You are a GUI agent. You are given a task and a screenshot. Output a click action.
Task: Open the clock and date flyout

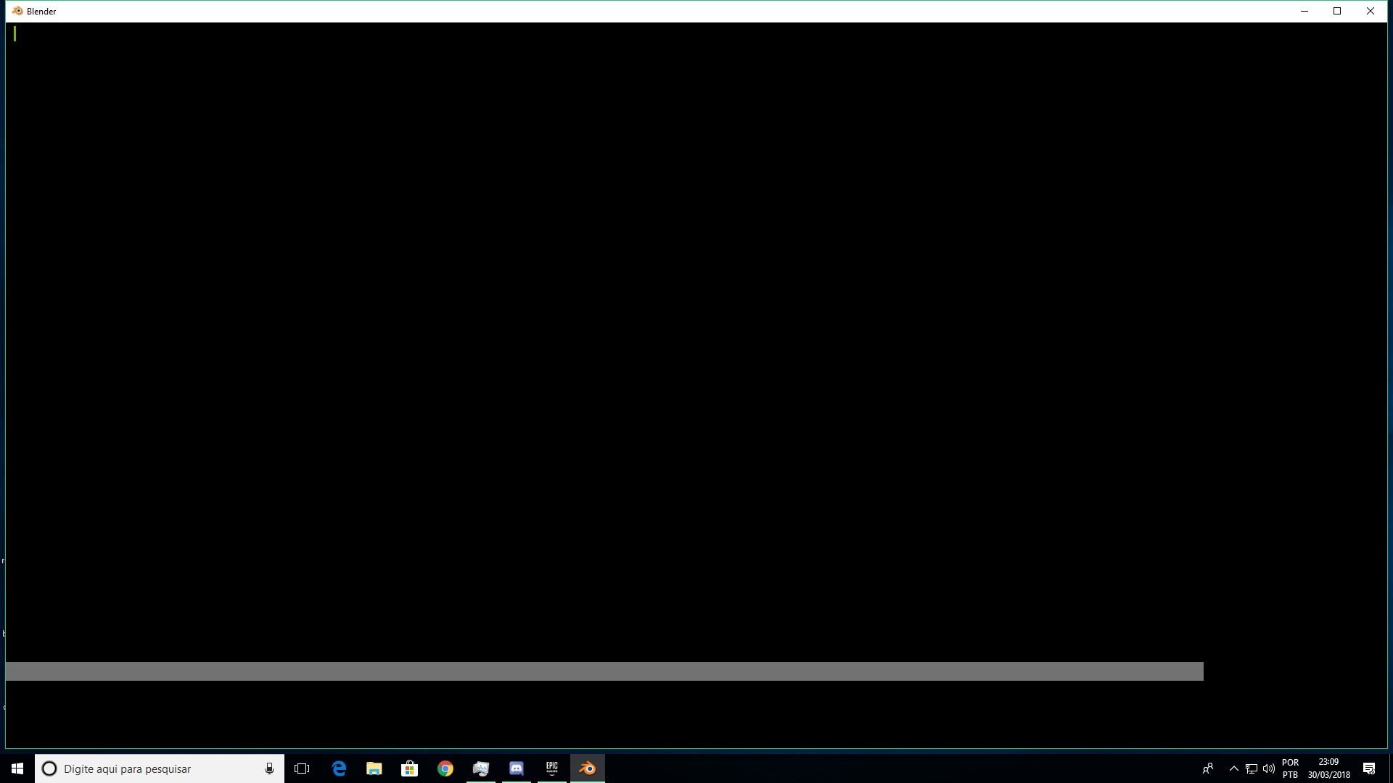coord(1328,768)
